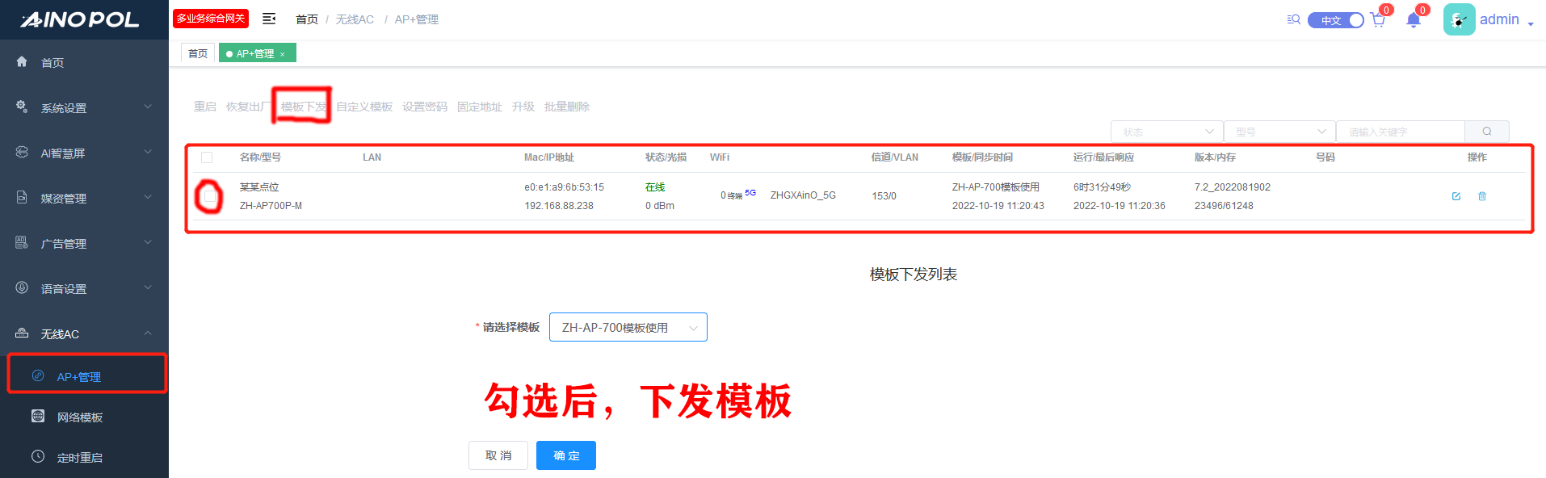Focus the keyword search input field
1546x478 pixels.
click(1400, 132)
